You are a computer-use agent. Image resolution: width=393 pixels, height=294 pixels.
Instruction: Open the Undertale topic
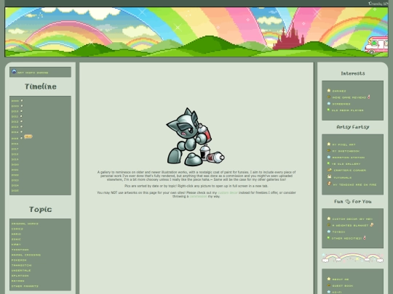coord(21,271)
